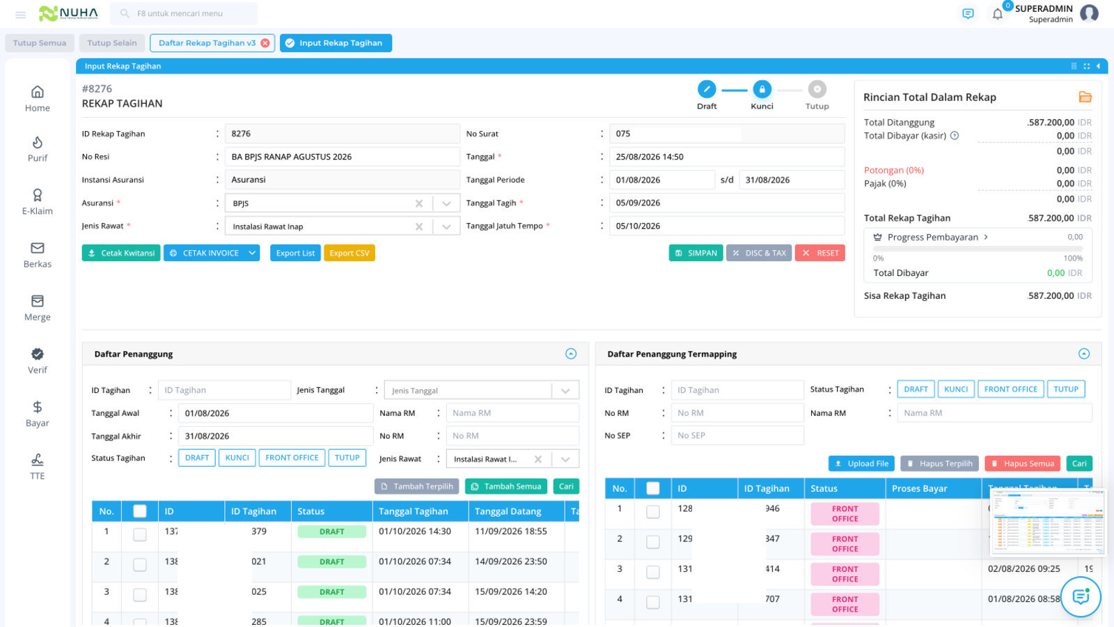Toggle select-all checkbox in Termapping table
Screen dimensions: 1114x627
click(x=653, y=488)
